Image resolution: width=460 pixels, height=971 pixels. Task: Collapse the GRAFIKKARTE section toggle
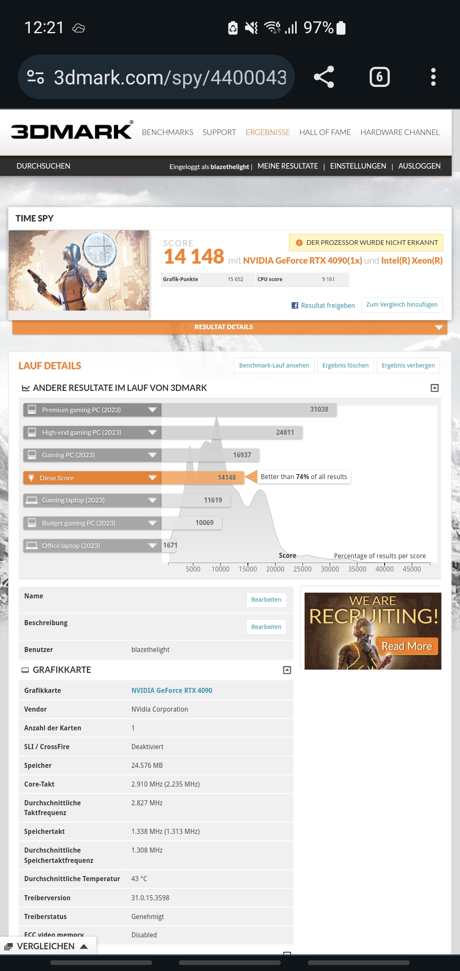coord(287,670)
